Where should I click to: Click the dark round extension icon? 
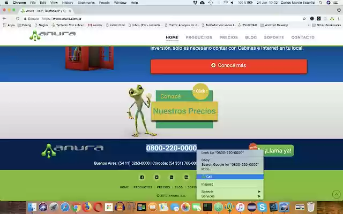coord(312,19)
